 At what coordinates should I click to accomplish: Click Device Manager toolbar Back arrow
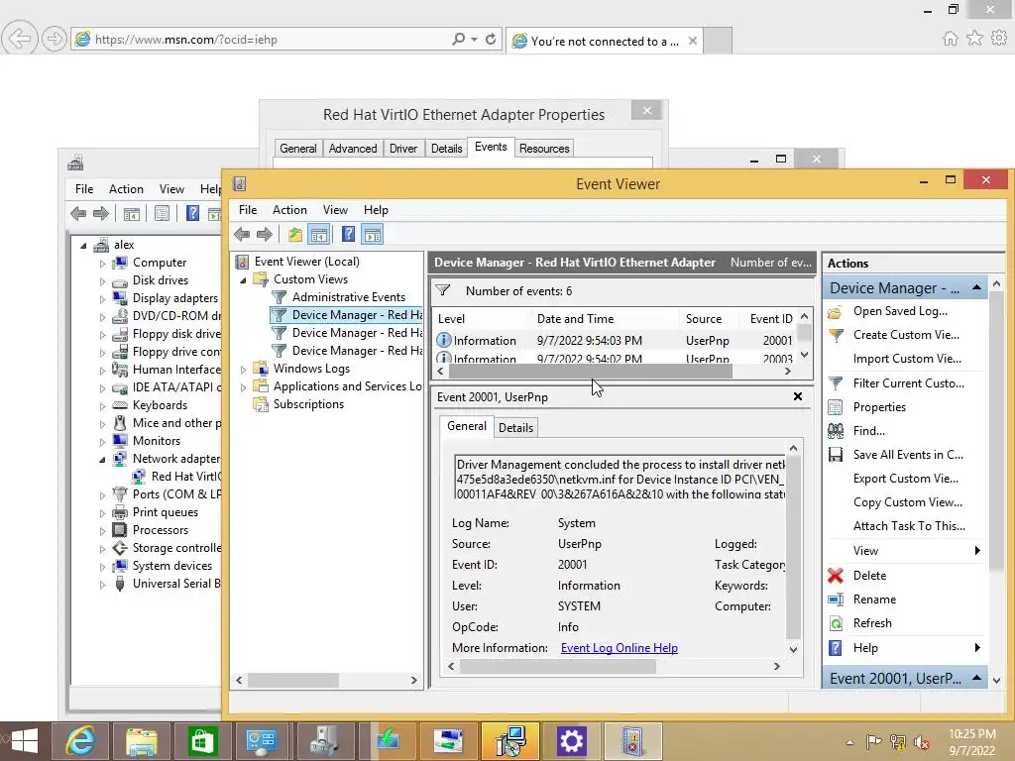click(78, 214)
